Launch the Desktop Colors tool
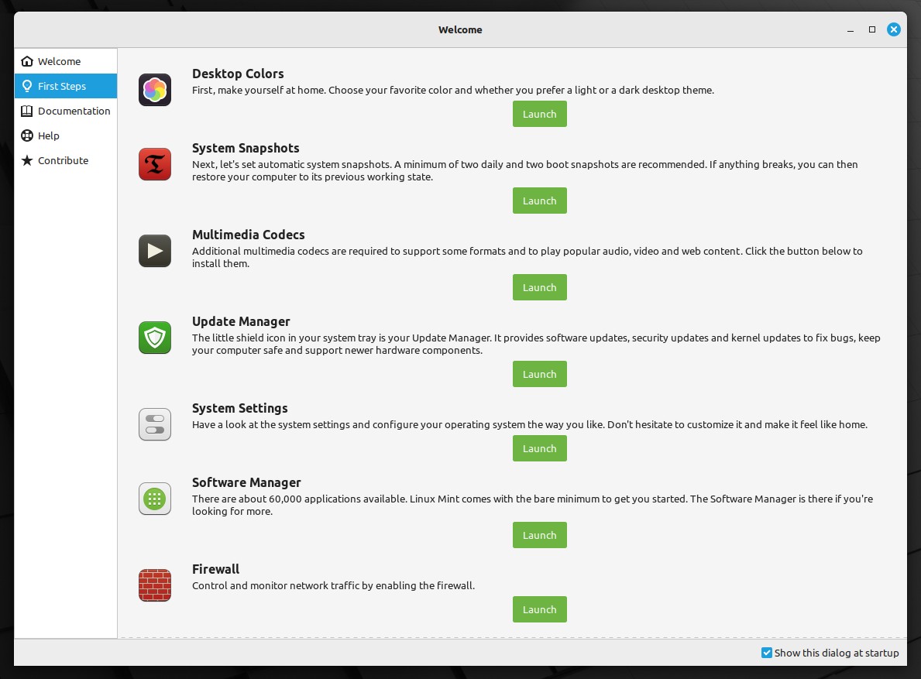Image resolution: width=921 pixels, height=679 pixels. [x=540, y=114]
